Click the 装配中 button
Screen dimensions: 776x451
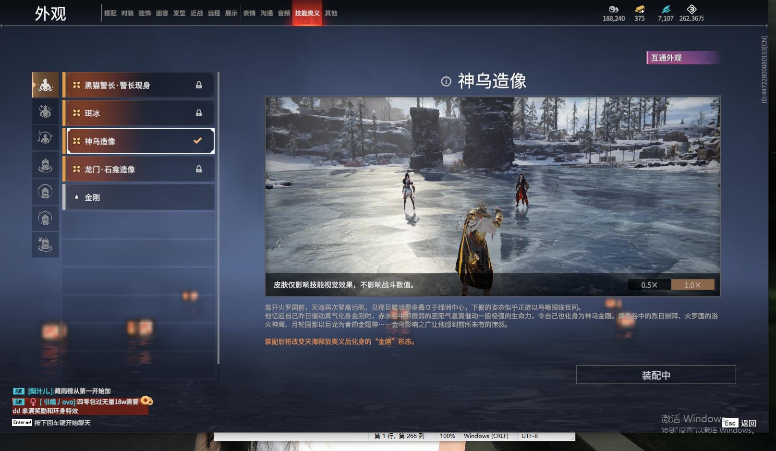656,375
